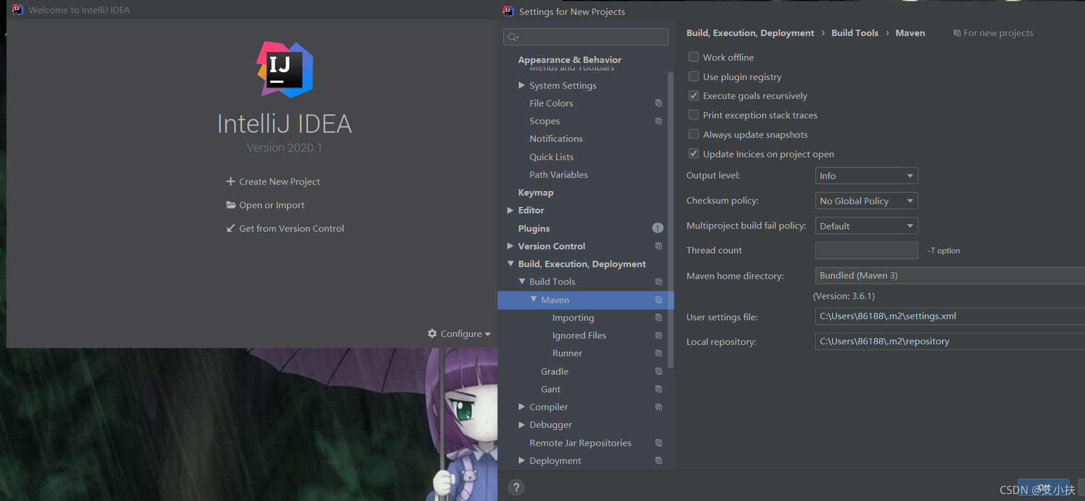Click Create New Project

pyautogui.click(x=279, y=181)
